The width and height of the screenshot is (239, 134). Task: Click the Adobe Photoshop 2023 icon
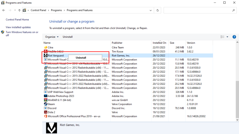46,96
